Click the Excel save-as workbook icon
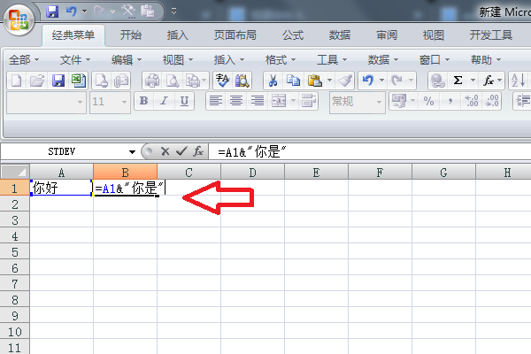 click(x=78, y=81)
